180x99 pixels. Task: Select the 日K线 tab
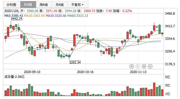click(28, 5)
